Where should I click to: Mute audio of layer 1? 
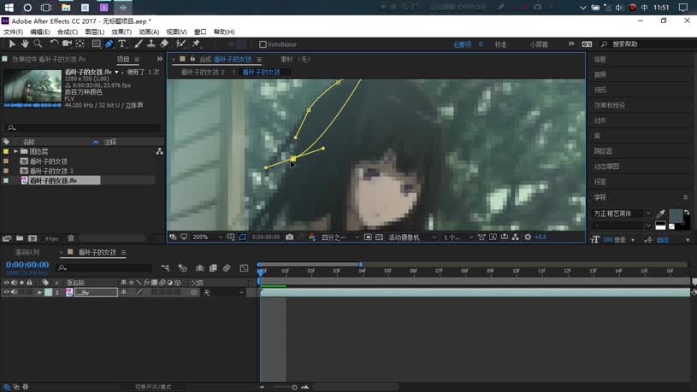point(15,292)
